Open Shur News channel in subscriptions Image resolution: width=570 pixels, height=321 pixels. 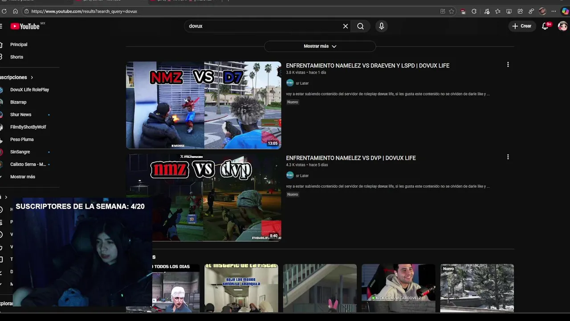(20, 115)
